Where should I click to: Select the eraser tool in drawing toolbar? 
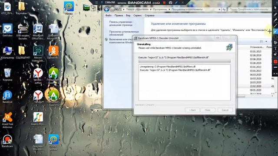click(x=275, y=54)
